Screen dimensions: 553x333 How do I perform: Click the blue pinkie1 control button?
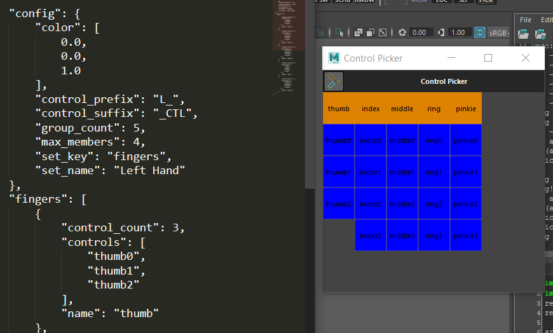click(x=466, y=172)
